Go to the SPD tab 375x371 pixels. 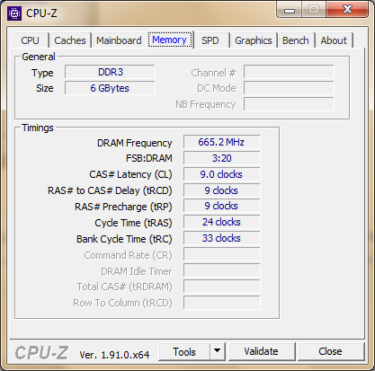click(210, 40)
